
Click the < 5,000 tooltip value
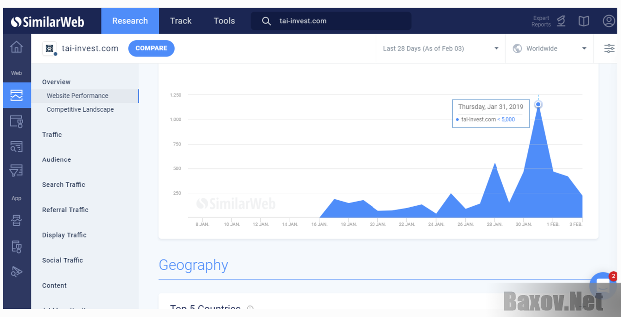[506, 119]
